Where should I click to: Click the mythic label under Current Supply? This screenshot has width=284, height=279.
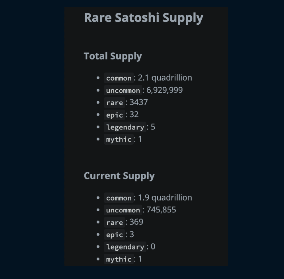click(x=119, y=259)
